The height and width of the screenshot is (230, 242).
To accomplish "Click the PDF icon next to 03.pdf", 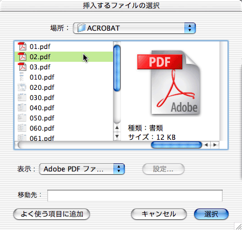I will (22, 67).
